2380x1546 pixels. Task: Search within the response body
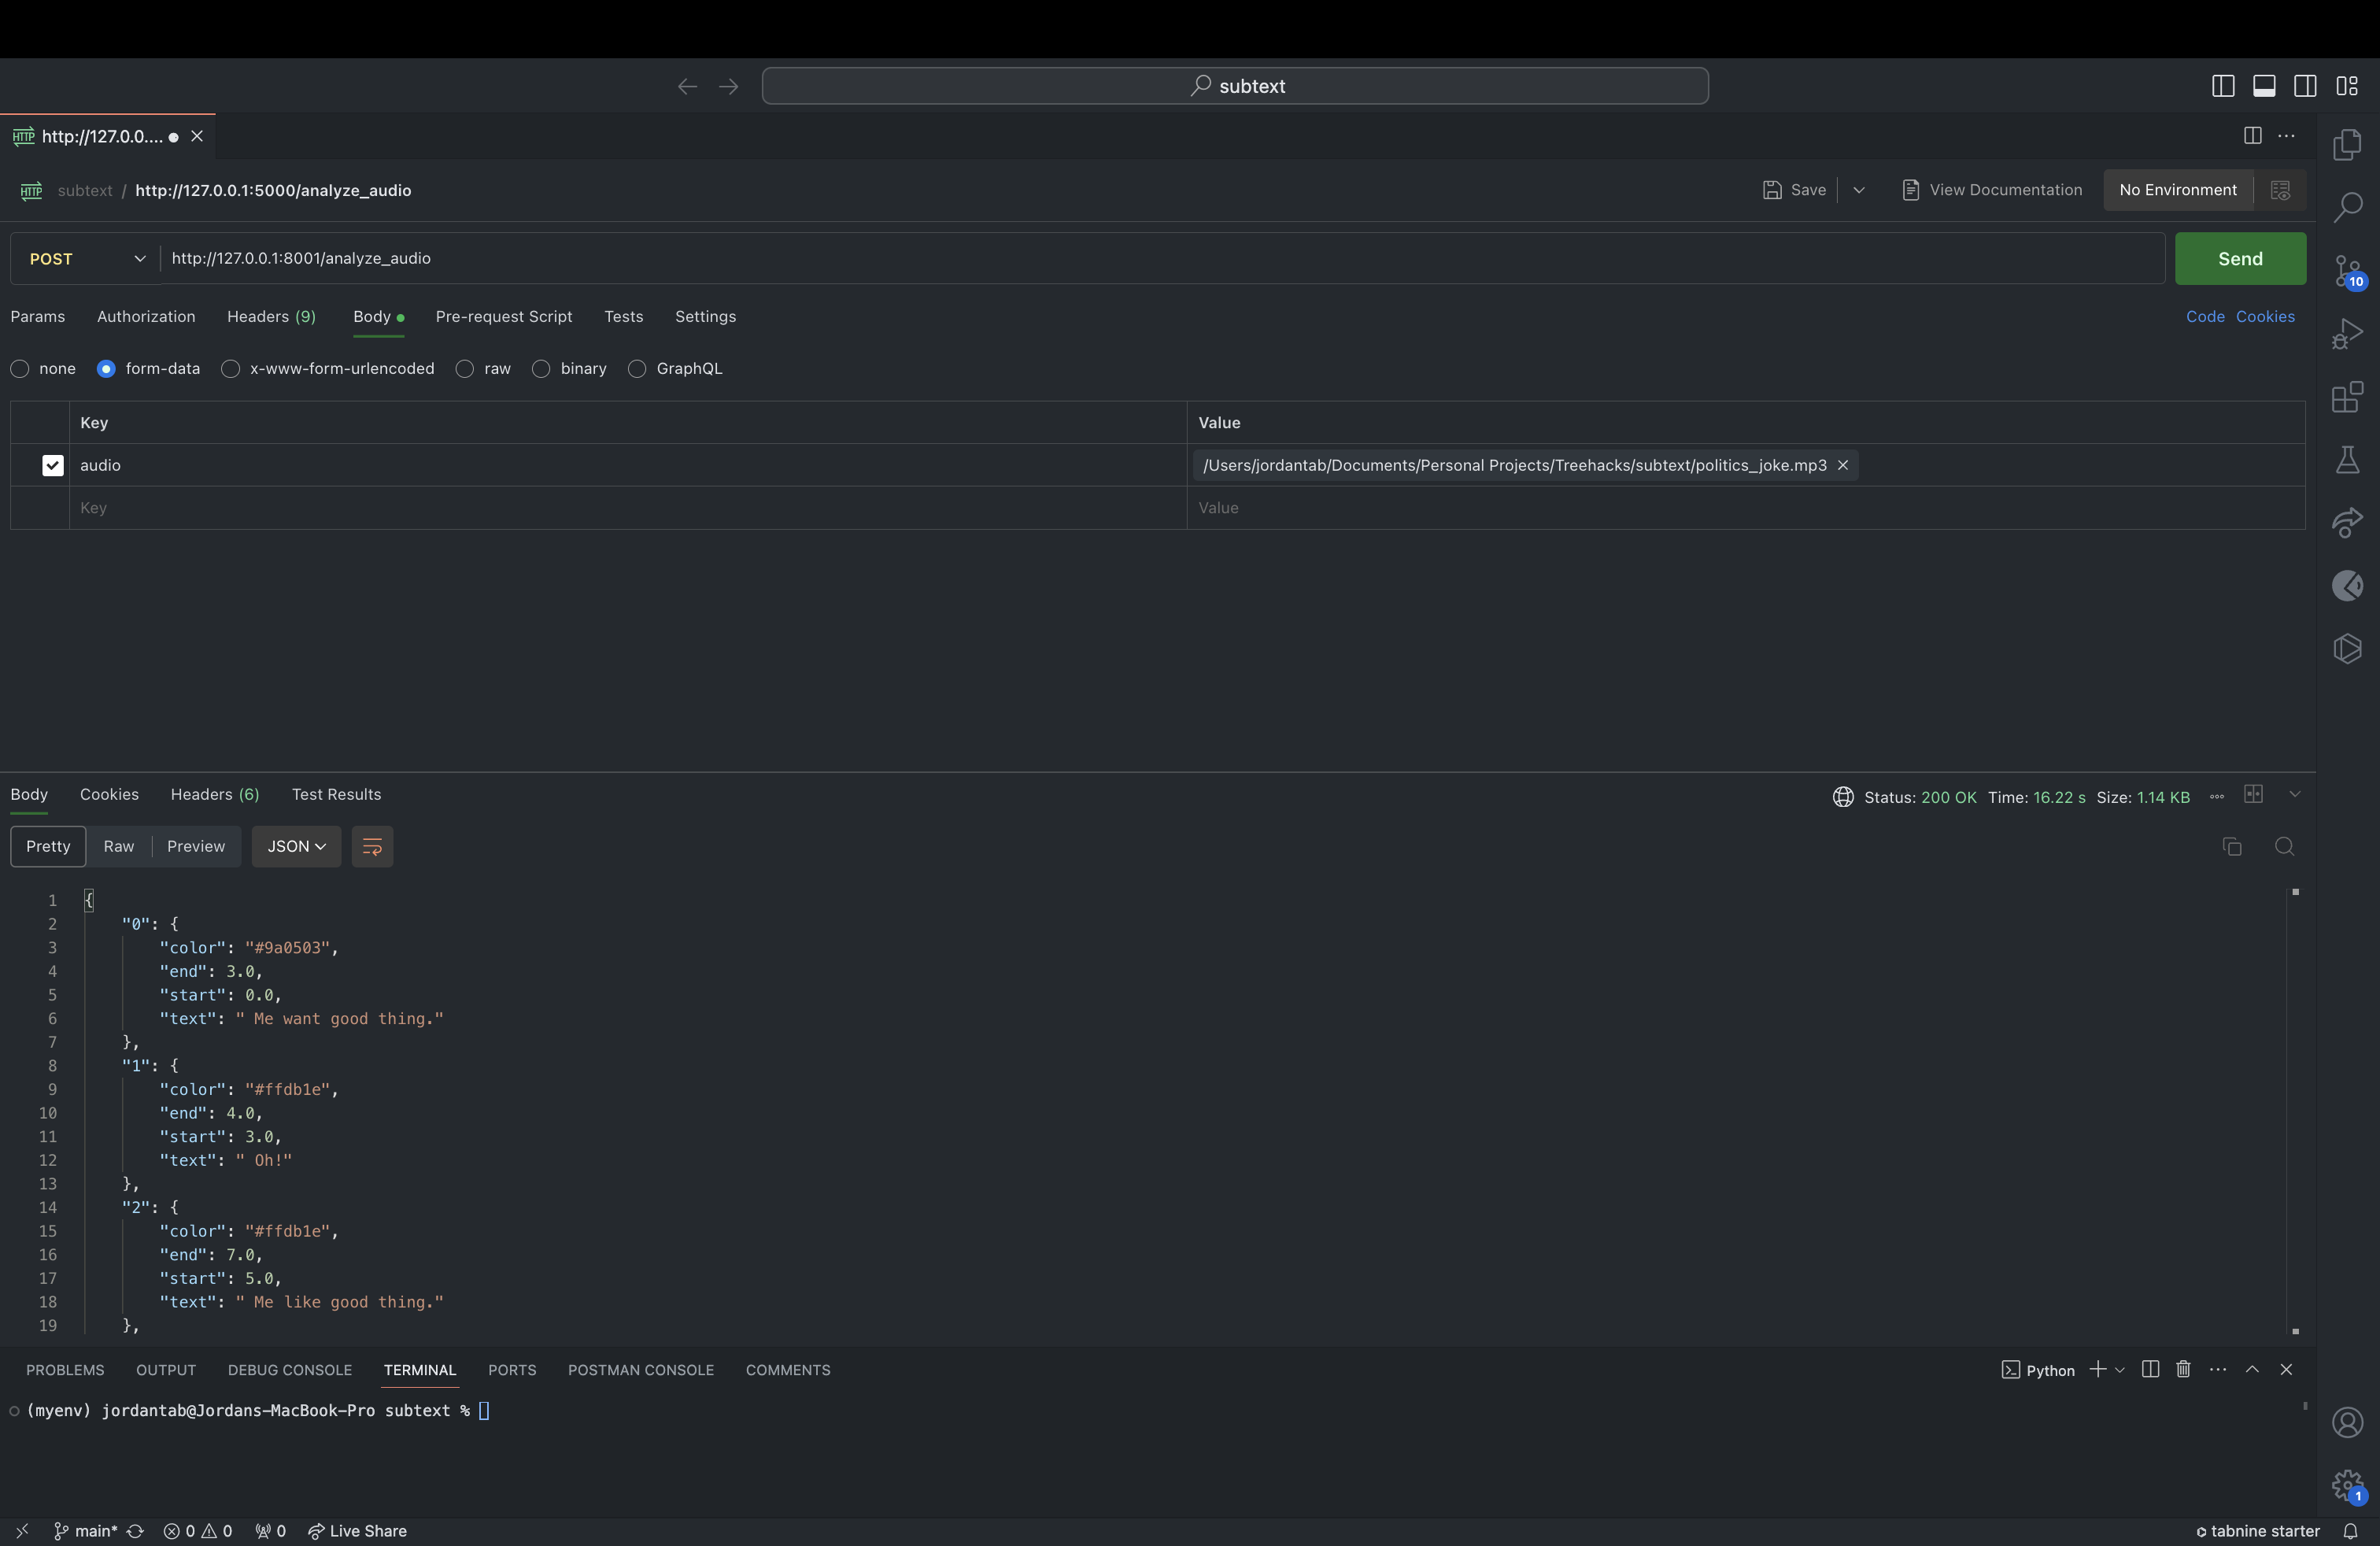click(2284, 847)
